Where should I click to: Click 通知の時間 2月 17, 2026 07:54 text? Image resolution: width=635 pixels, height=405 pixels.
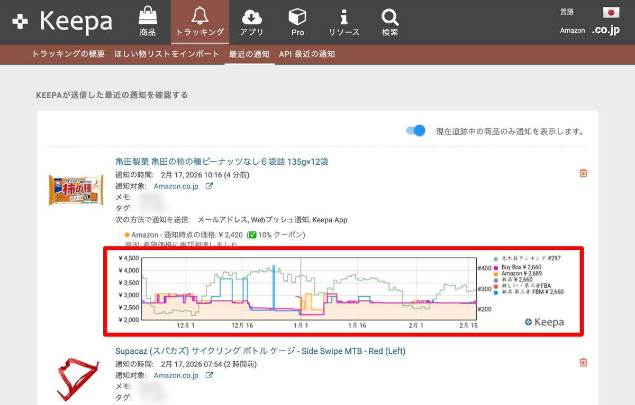[186, 364]
